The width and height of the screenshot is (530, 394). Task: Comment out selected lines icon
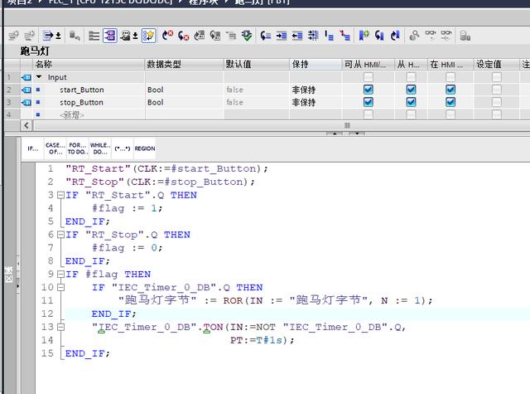click(x=329, y=35)
